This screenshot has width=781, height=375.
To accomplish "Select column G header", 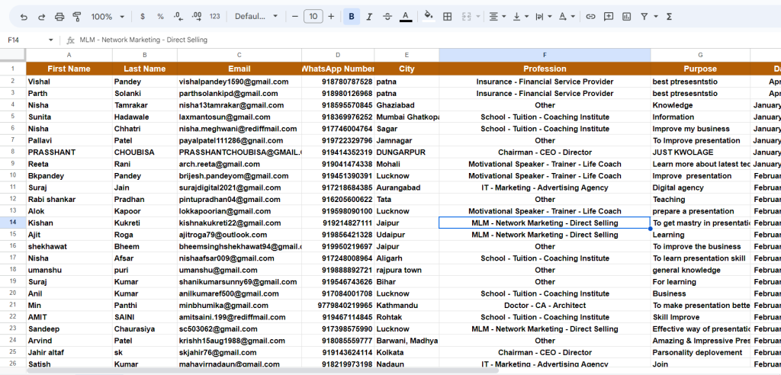I will 700,55.
